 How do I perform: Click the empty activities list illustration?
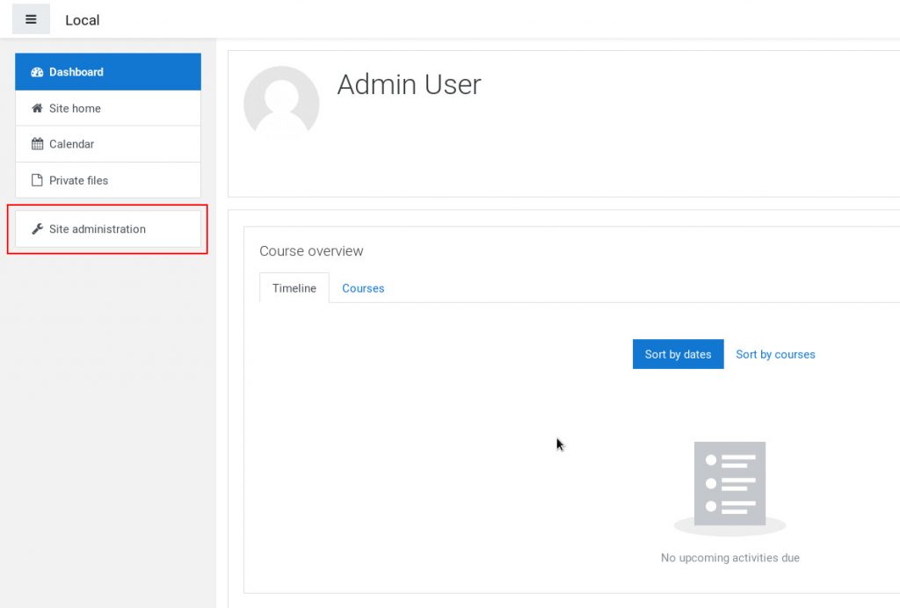(729, 488)
